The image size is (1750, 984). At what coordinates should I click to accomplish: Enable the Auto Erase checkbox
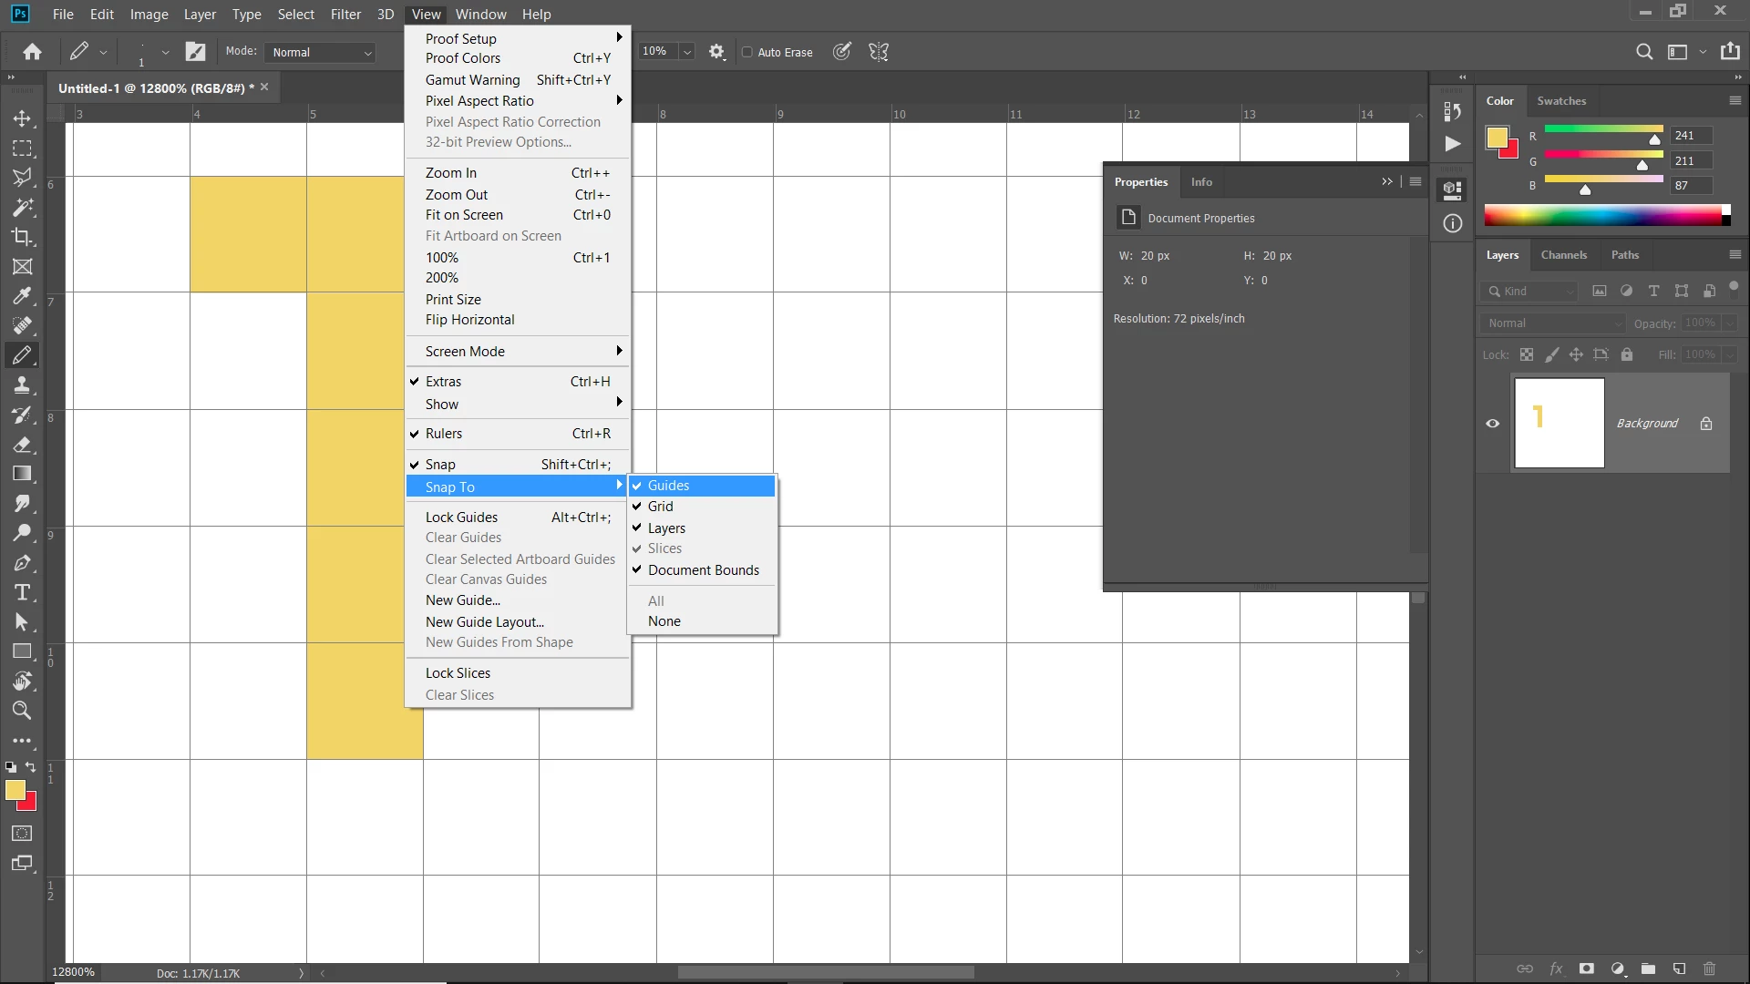click(x=747, y=52)
